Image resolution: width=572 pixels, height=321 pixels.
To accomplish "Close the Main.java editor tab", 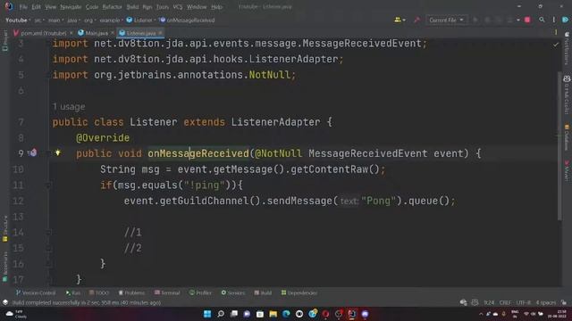I will 113,33.
